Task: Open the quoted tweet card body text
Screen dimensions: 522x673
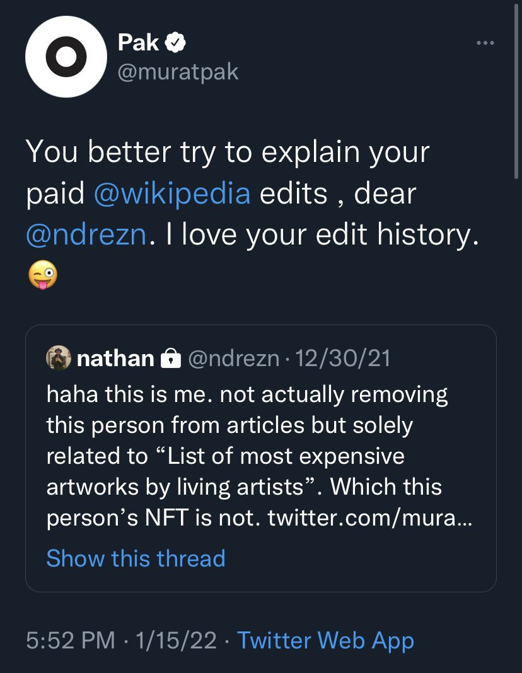Action: (x=259, y=456)
